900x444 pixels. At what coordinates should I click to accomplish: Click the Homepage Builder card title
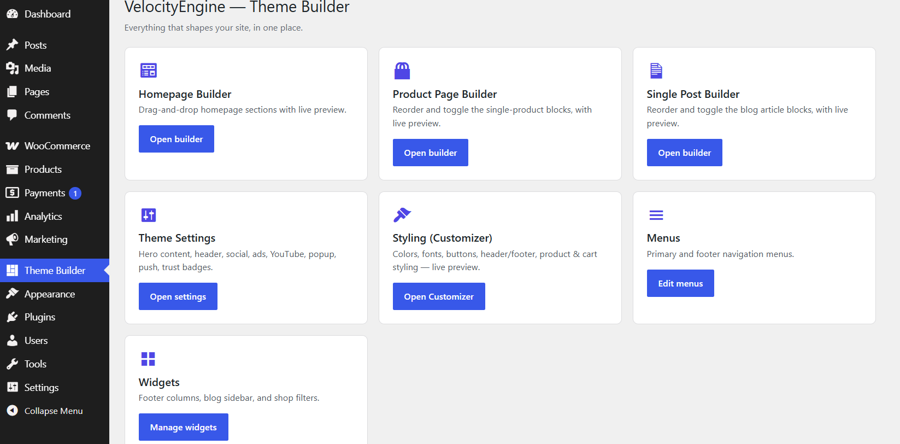click(x=185, y=94)
